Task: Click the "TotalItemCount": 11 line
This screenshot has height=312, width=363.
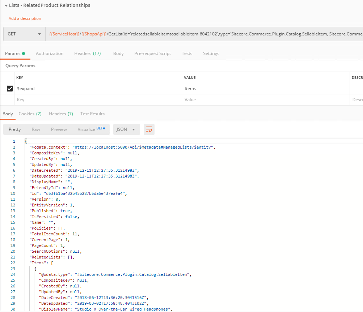Action: 54,234
